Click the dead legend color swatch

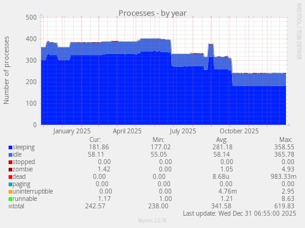pyautogui.click(x=10, y=177)
